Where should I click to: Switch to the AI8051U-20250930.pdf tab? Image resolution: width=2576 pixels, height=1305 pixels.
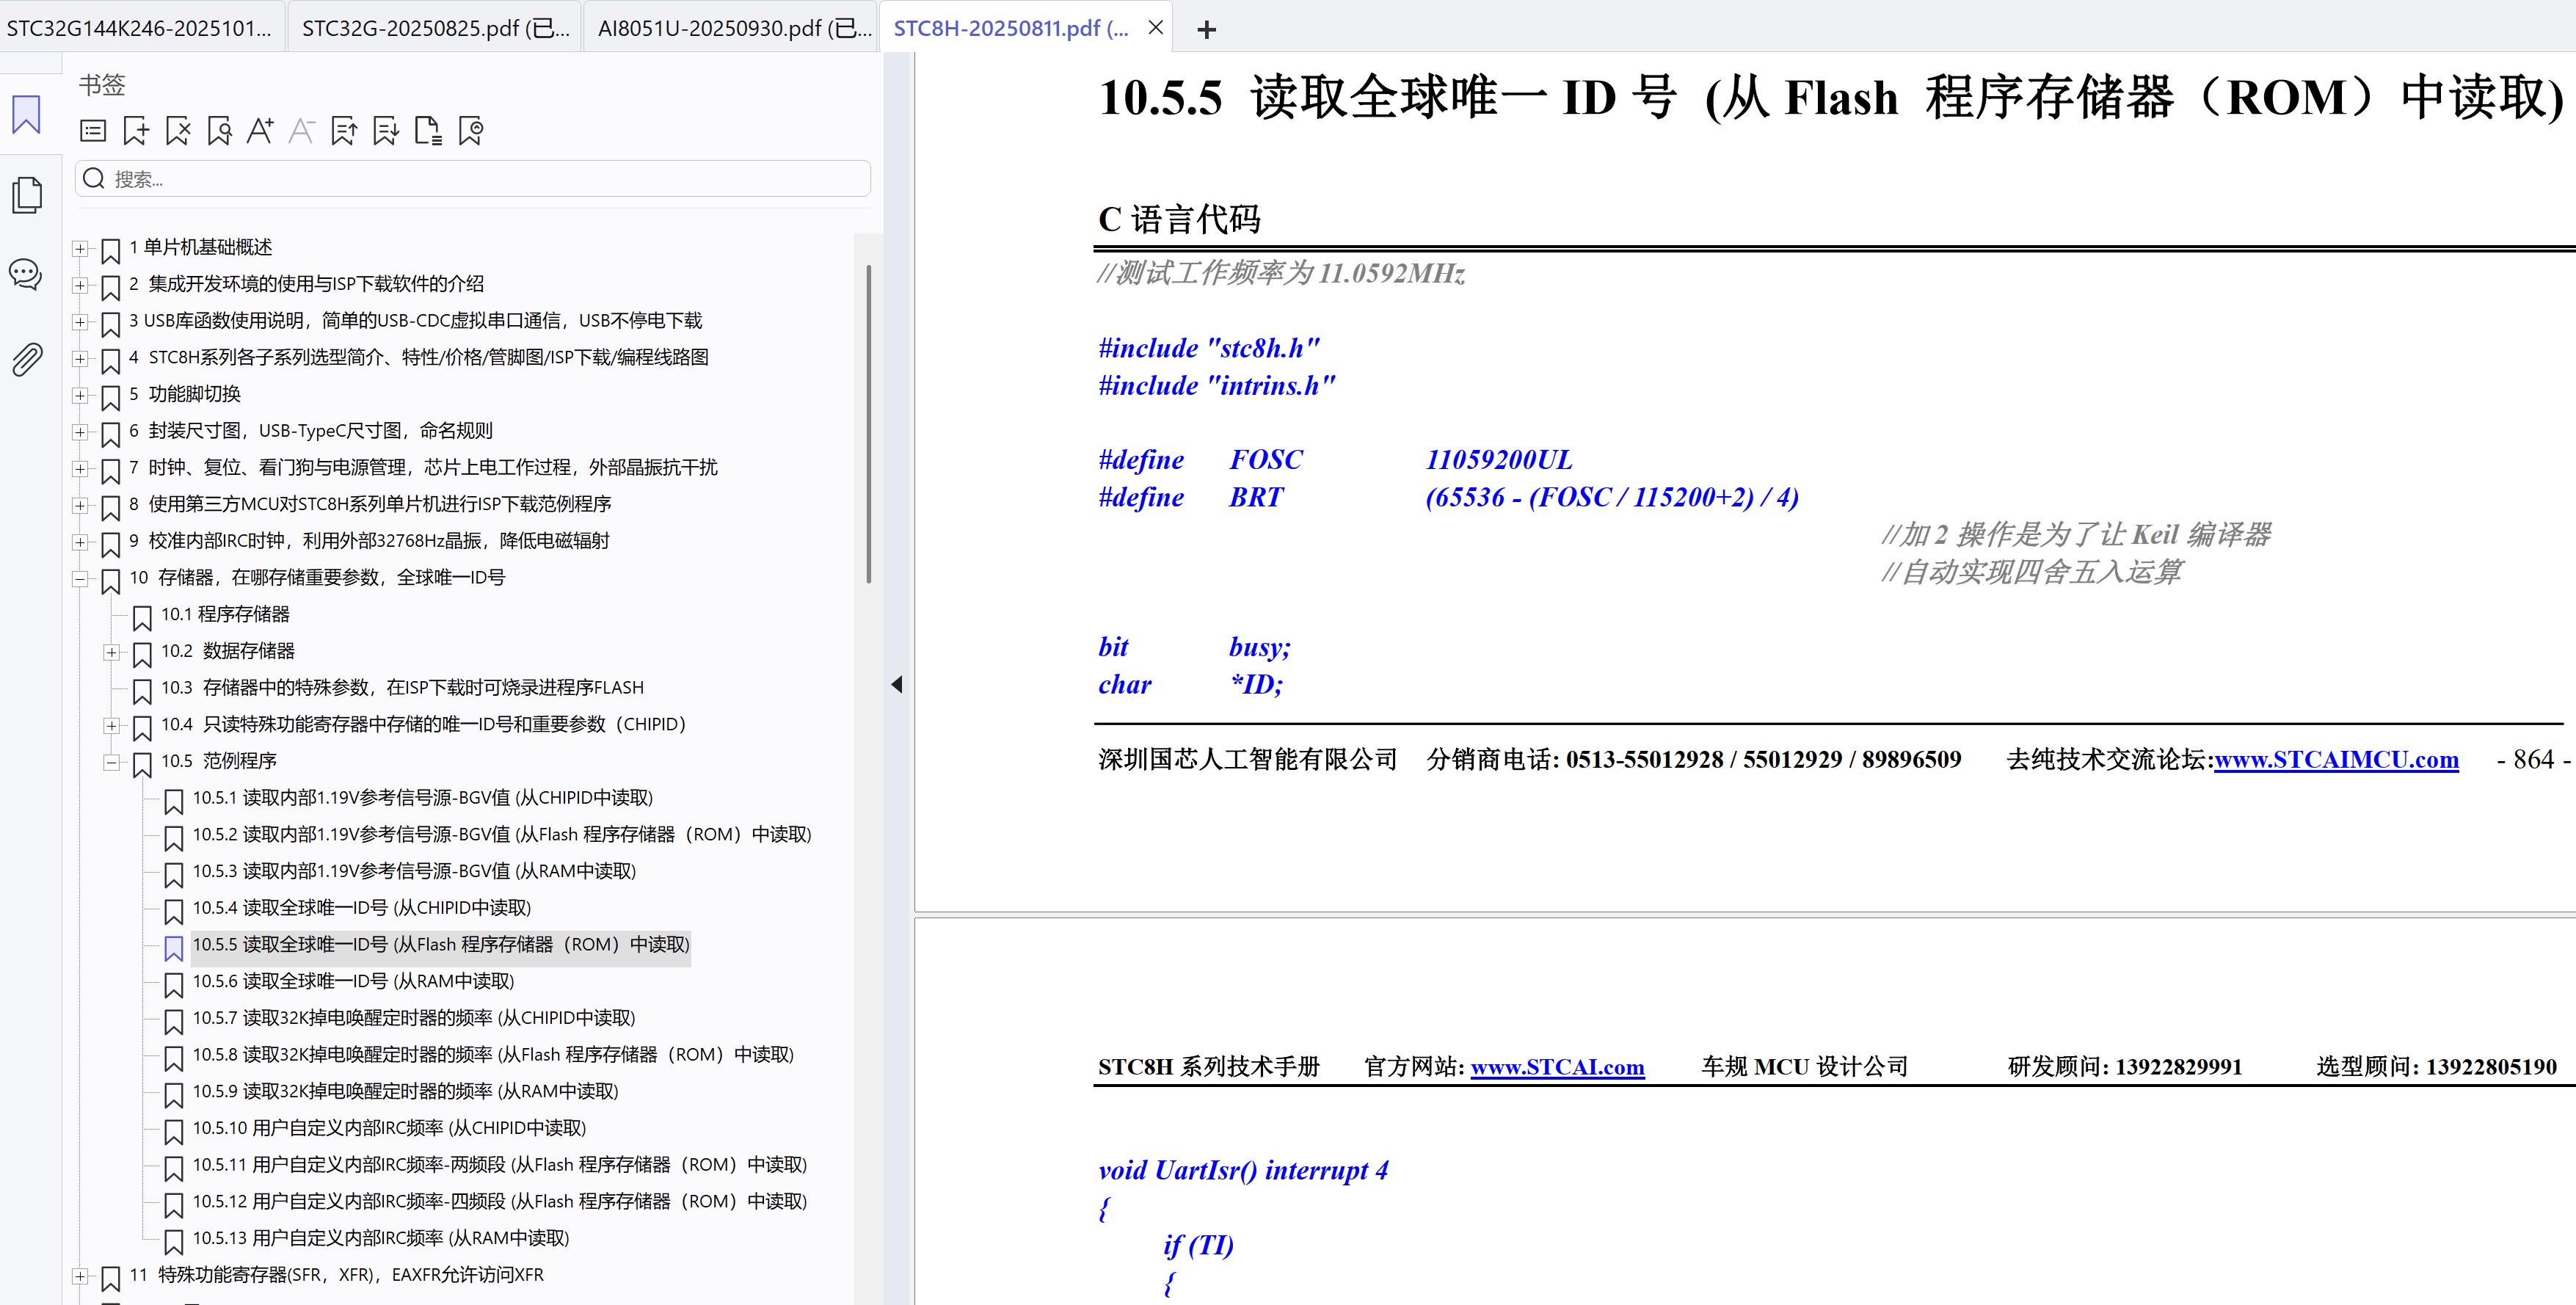click(x=733, y=28)
